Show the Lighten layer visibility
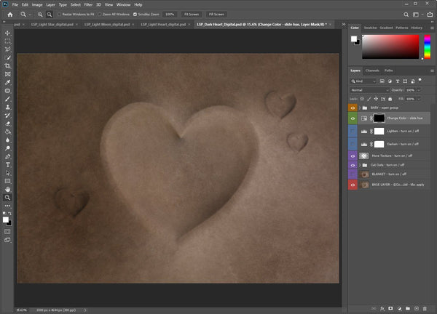The height and width of the screenshot is (314, 437). tap(353, 132)
